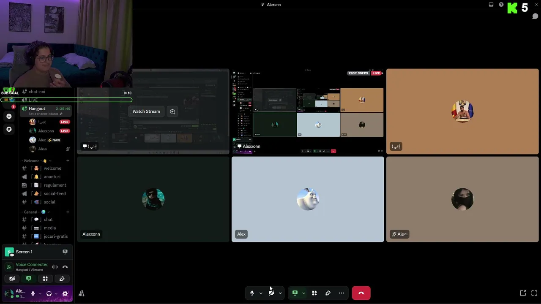
Task: Open the help question mark icon
Action: tap(501, 5)
